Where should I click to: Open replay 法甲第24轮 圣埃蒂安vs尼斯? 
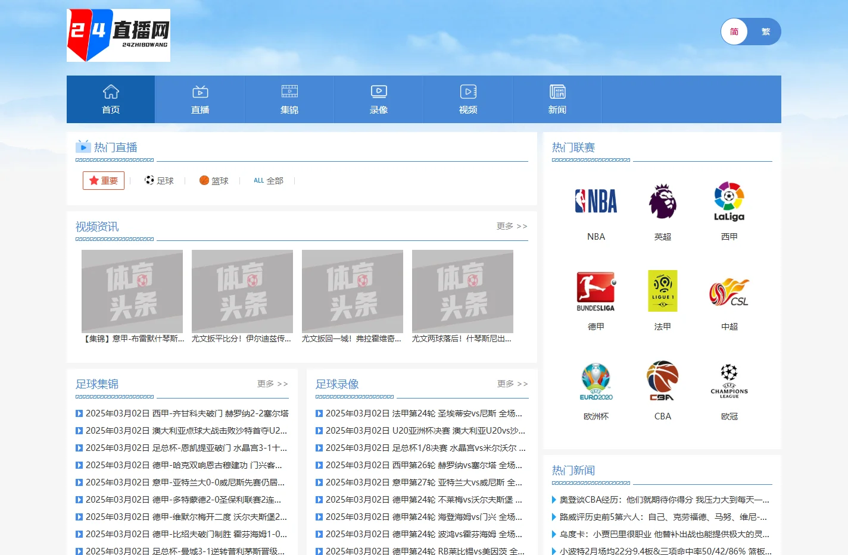(424, 413)
